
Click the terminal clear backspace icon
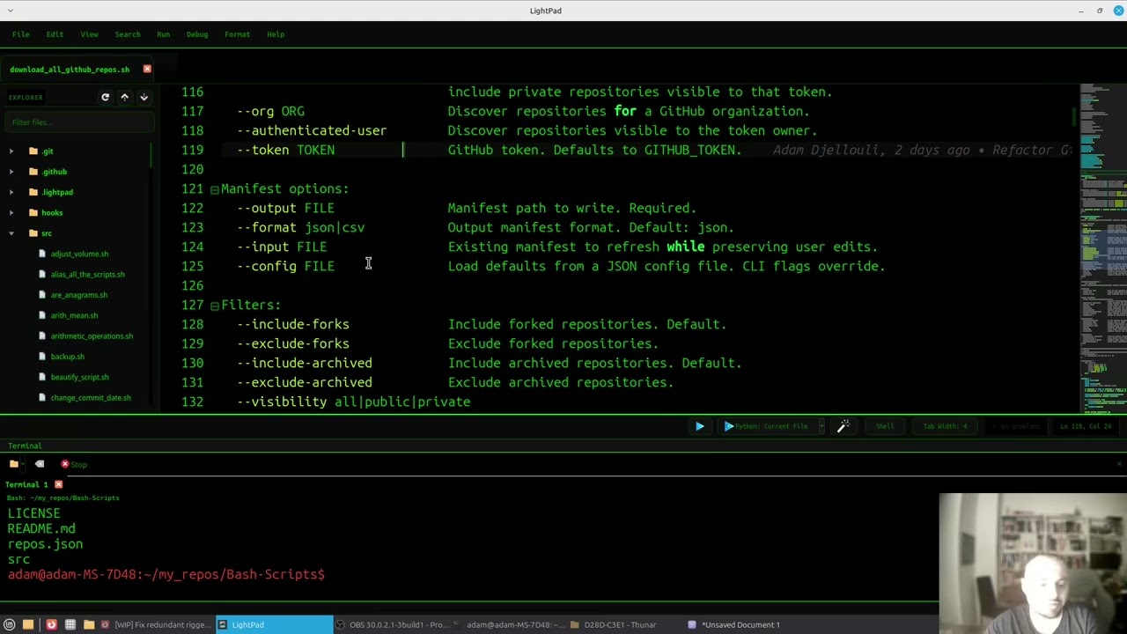pyautogui.click(x=39, y=464)
